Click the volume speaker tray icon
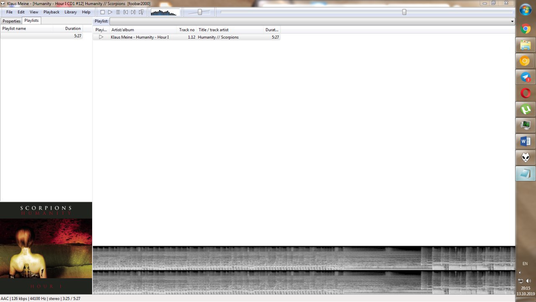Image resolution: width=536 pixels, height=302 pixels. click(528, 281)
